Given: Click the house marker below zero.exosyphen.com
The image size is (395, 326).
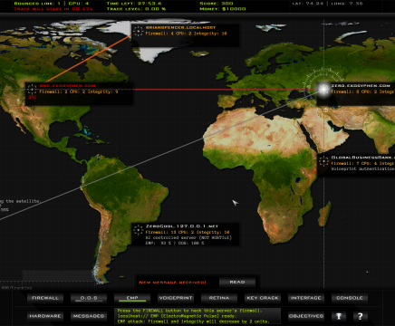Looking at the screenshot, I should tap(325, 110).
